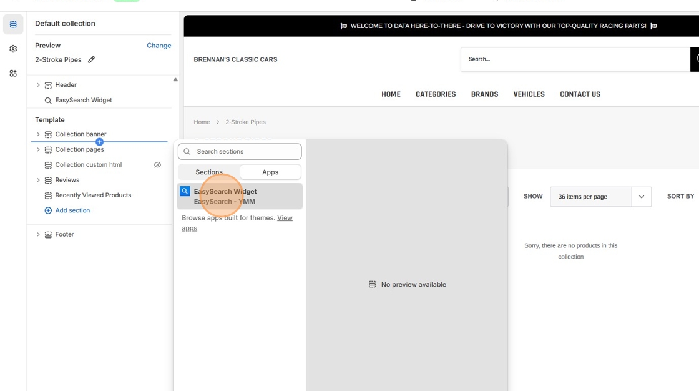Screen dimensions: 699x391
Task: Click the welcome announcement bar text
Action: tap(499, 26)
